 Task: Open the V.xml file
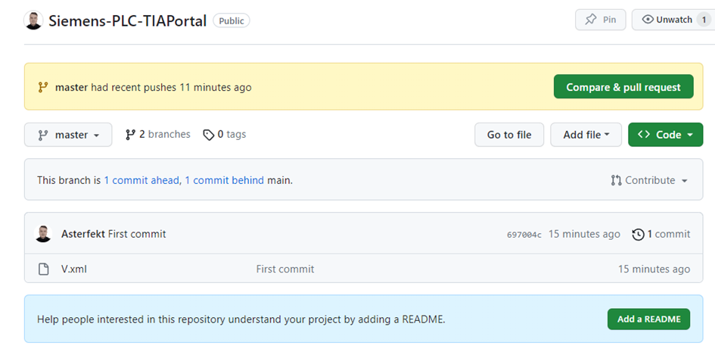pos(74,269)
